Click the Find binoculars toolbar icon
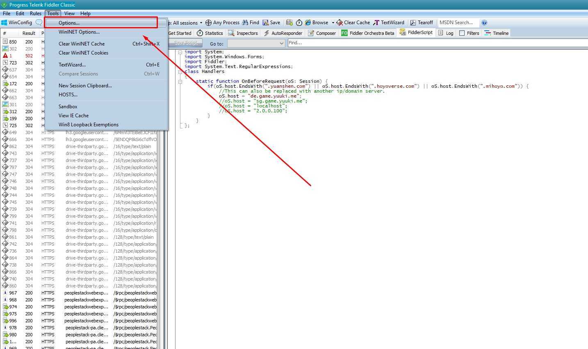Viewport: 588px width, 349px height. 245,23
